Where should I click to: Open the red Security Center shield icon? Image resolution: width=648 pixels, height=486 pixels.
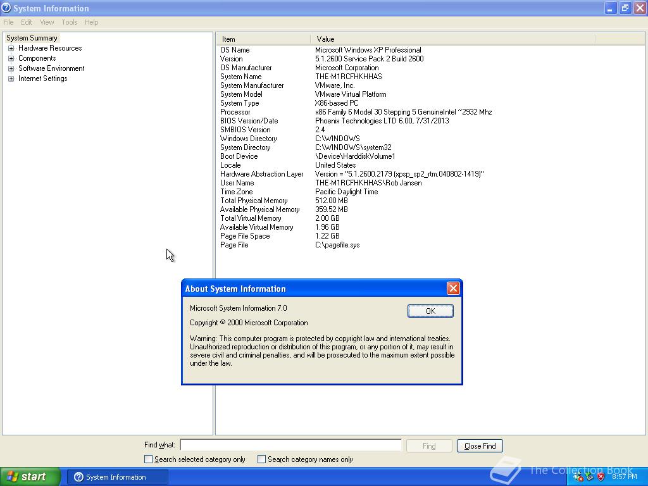pyautogui.click(x=601, y=477)
